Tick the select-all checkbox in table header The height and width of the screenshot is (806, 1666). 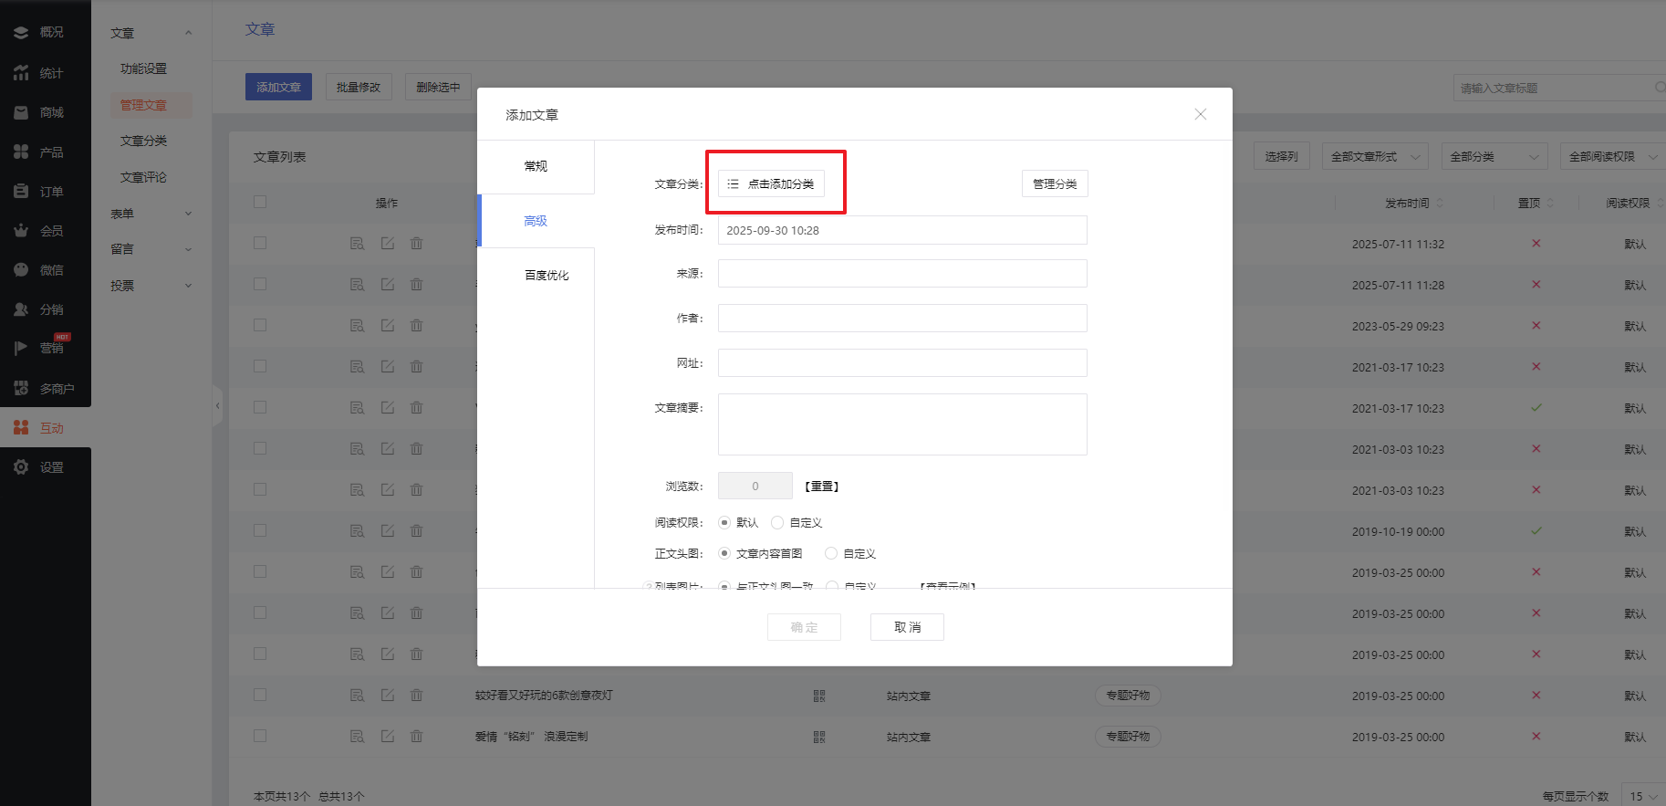[260, 203]
